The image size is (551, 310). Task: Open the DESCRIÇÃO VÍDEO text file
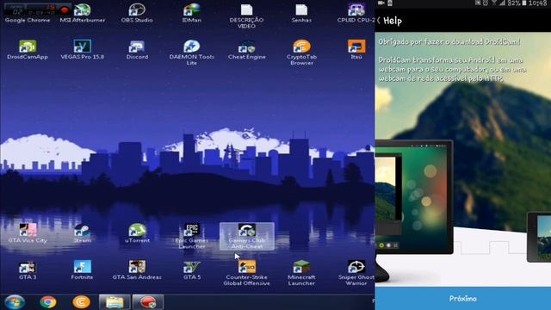(246, 16)
